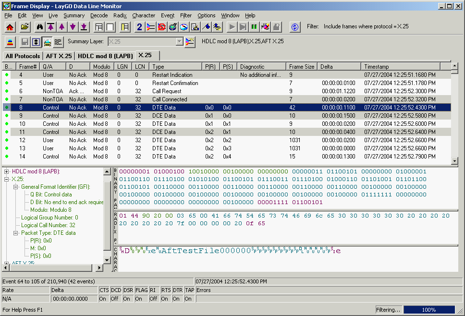465x316 pixels.
Task: Open the Radix menu
Action: point(120,15)
